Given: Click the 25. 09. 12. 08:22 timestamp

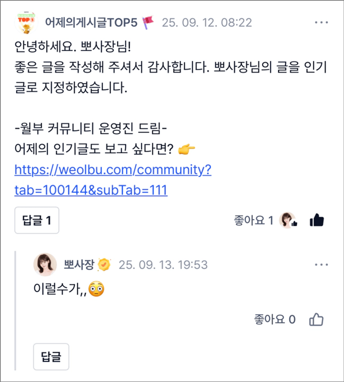Looking at the screenshot, I should click(207, 22).
